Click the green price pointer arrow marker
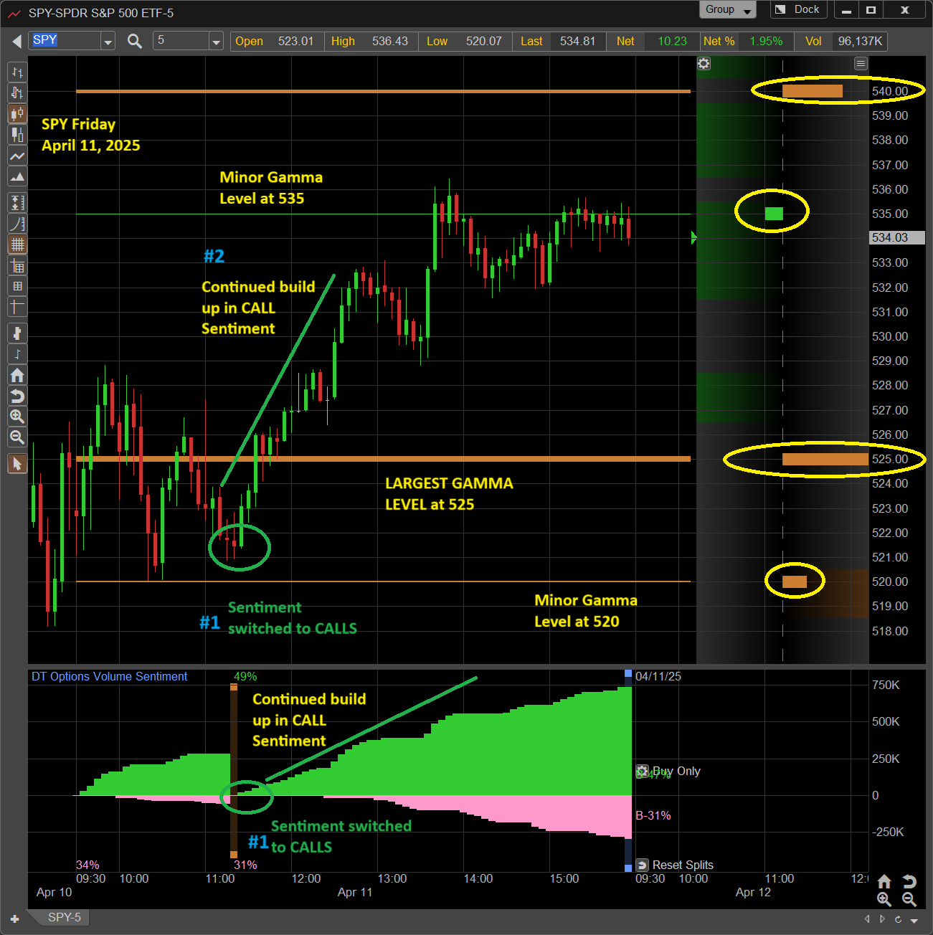The image size is (933, 935). click(x=693, y=237)
